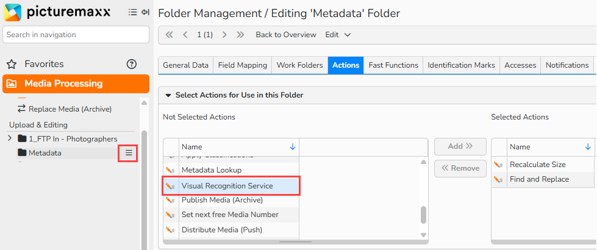Open the Media Processing section
The image size is (597, 250).
tap(76, 84)
